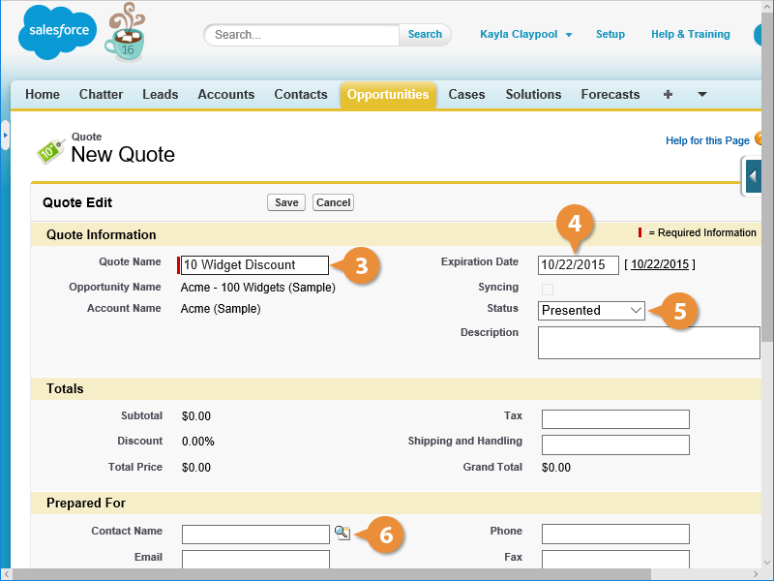Switch to the Leads tab
Screen dimensions: 774x581
[161, 94]
